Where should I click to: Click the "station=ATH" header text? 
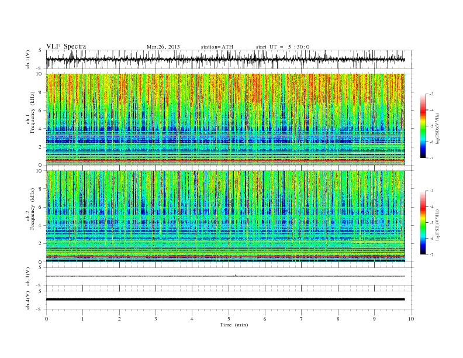[x=217, y=47]
